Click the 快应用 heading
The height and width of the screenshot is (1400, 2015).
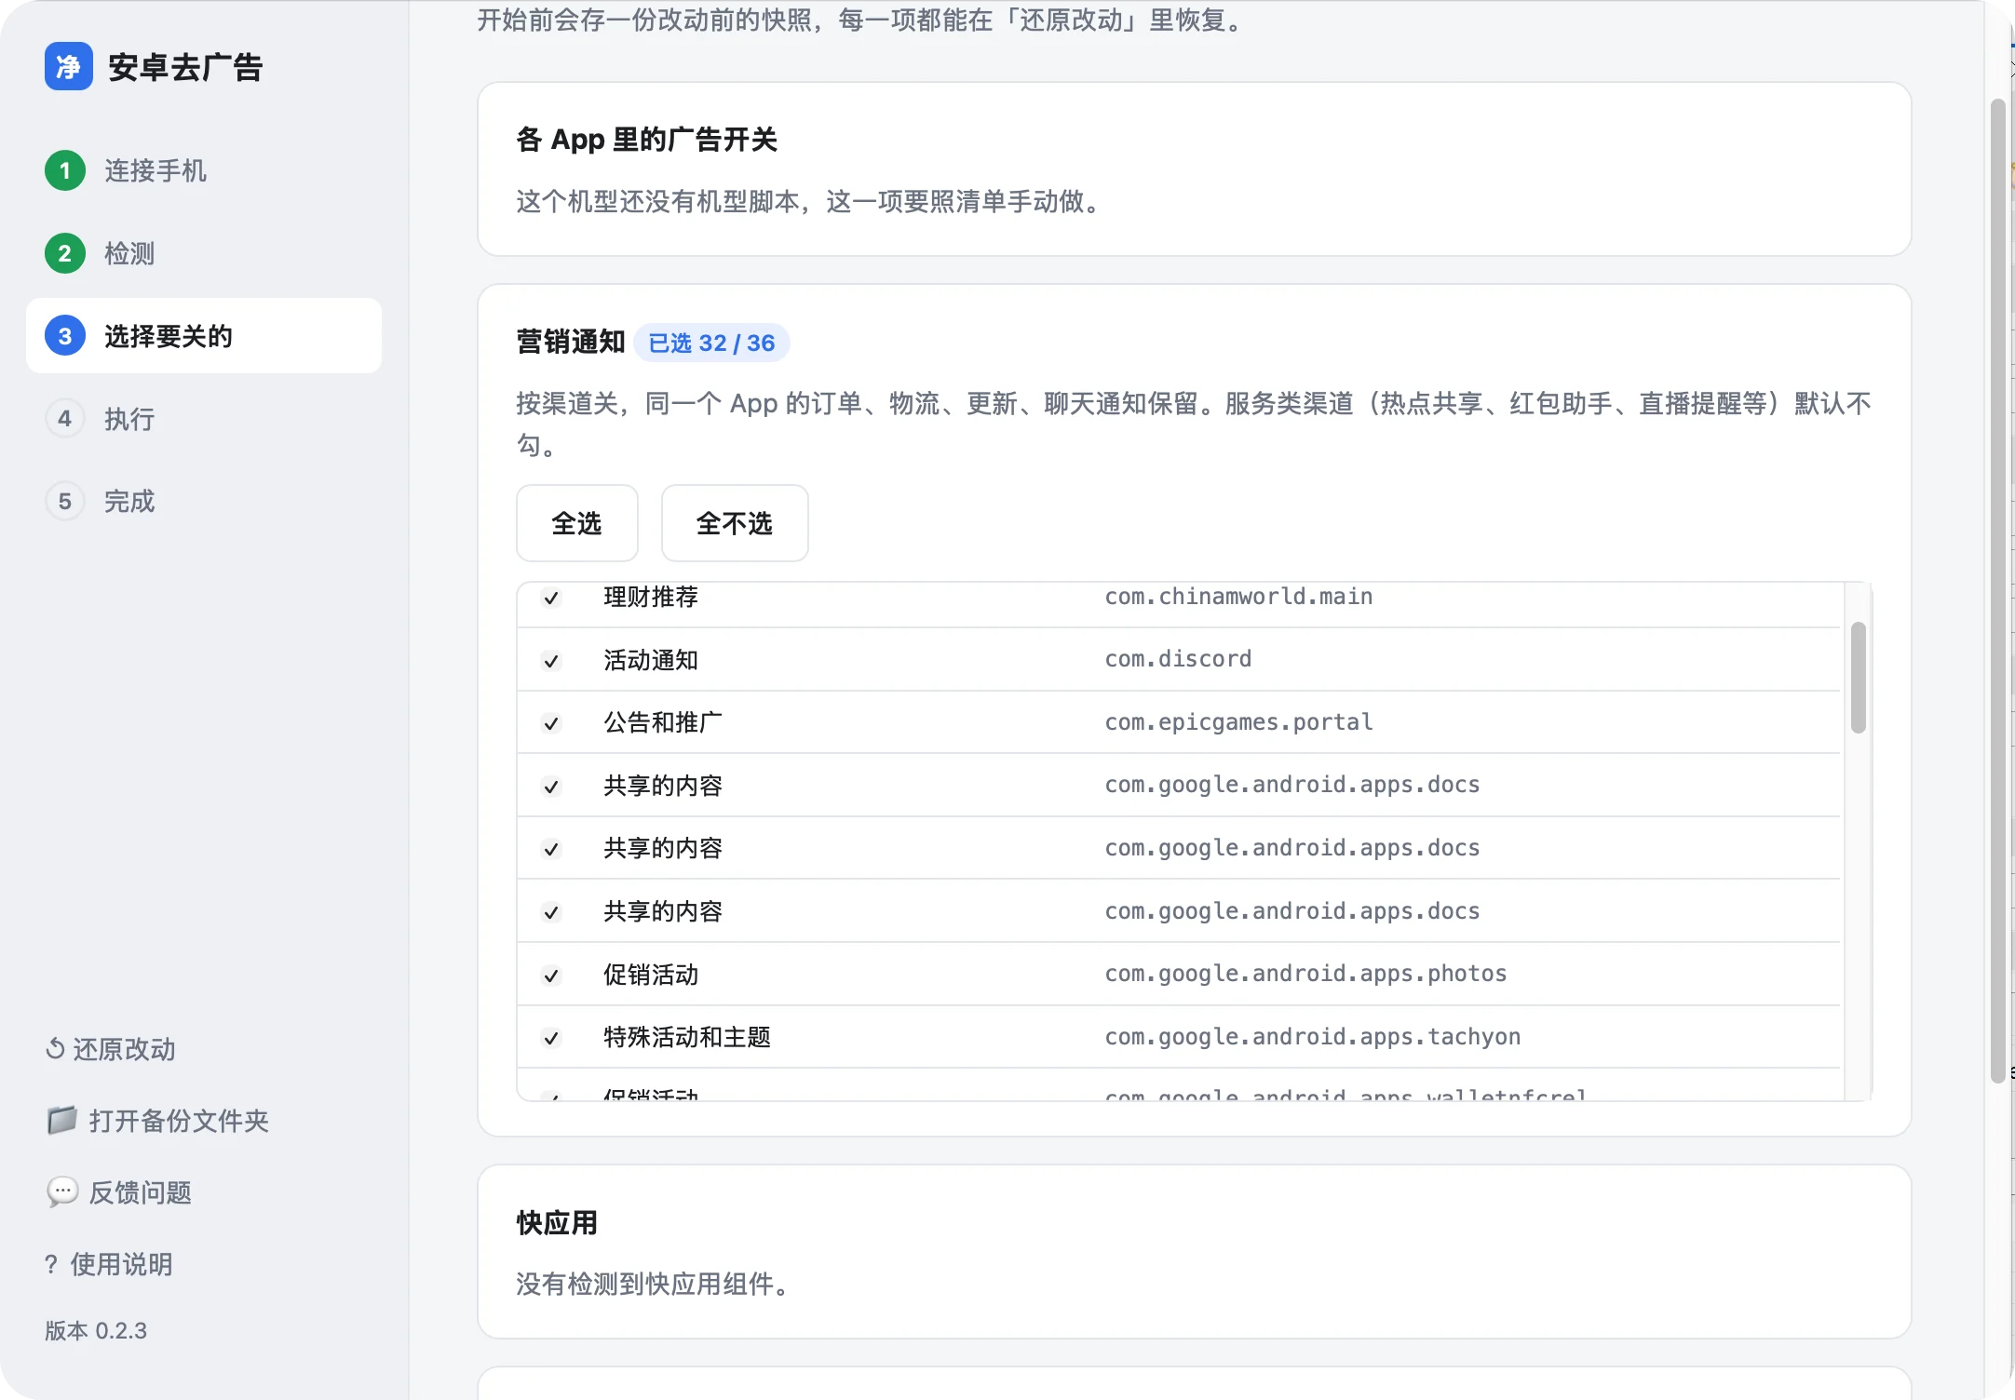pyautogui.click(x=557, y=1223)
